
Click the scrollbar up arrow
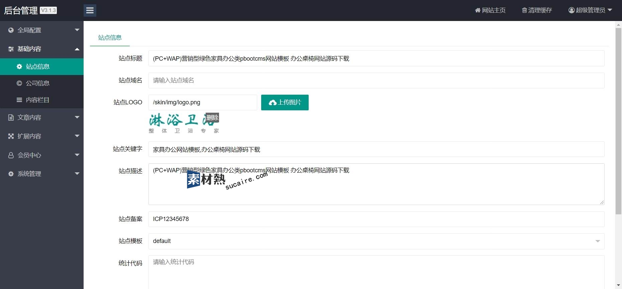[618, 24]
